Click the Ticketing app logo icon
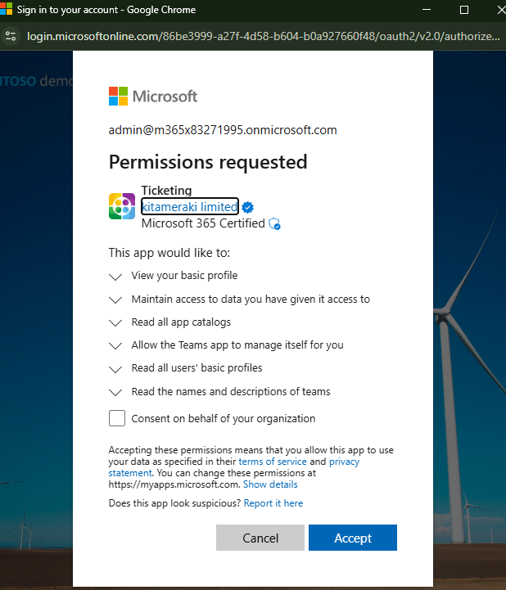Screen dimensions: 506x590 click(122, 206)
